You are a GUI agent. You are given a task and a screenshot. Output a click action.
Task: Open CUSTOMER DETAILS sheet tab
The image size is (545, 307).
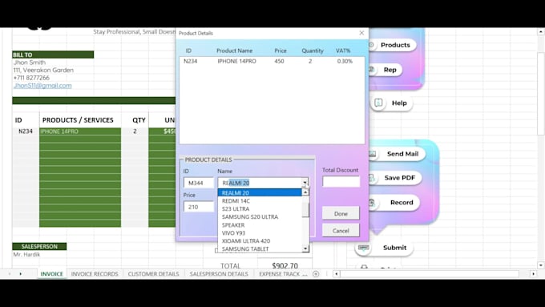point(153,274)
